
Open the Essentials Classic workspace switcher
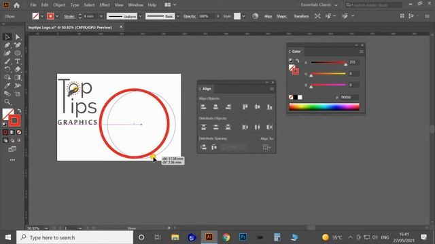(319, 5)
